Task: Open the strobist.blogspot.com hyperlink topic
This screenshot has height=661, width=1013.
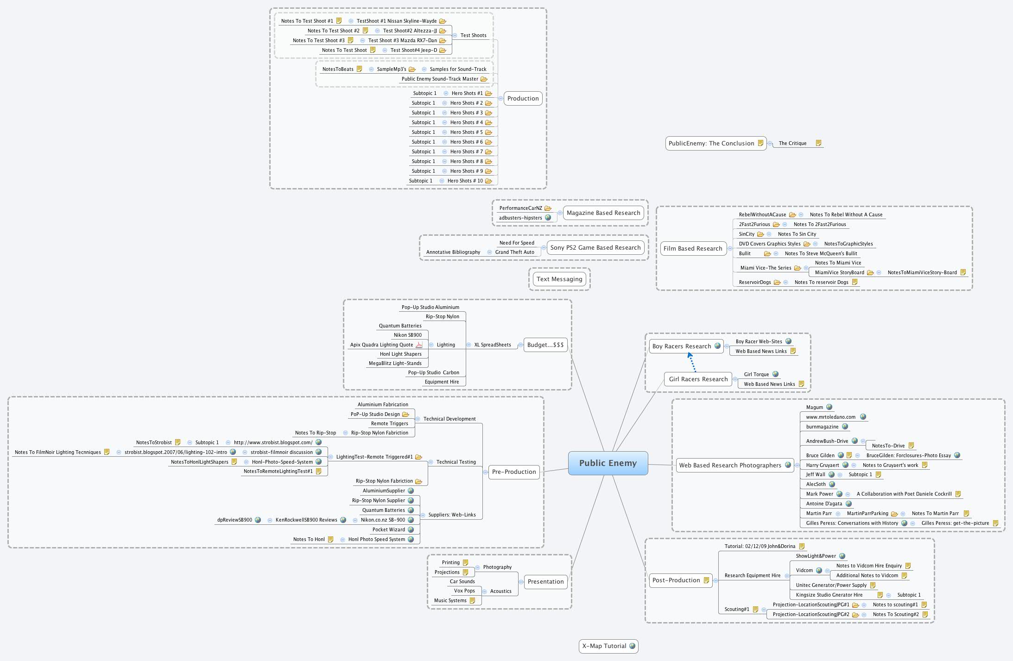Action: pos(273,442)
